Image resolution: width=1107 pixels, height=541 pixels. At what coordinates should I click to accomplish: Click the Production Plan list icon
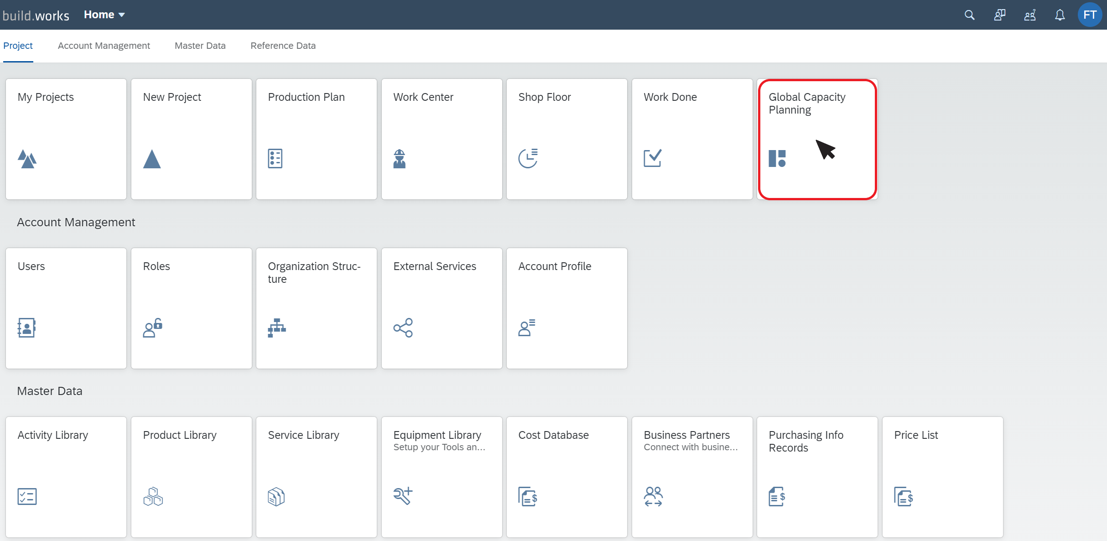pos(275,159)
